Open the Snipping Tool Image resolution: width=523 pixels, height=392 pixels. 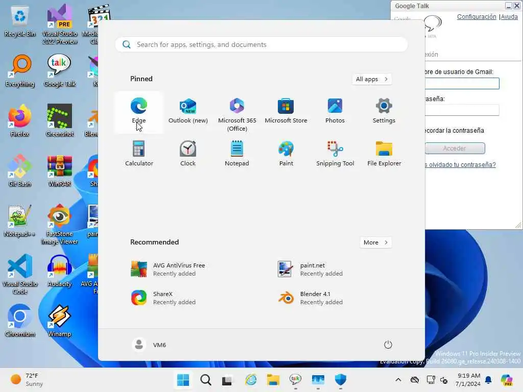(x=335, y=154)
